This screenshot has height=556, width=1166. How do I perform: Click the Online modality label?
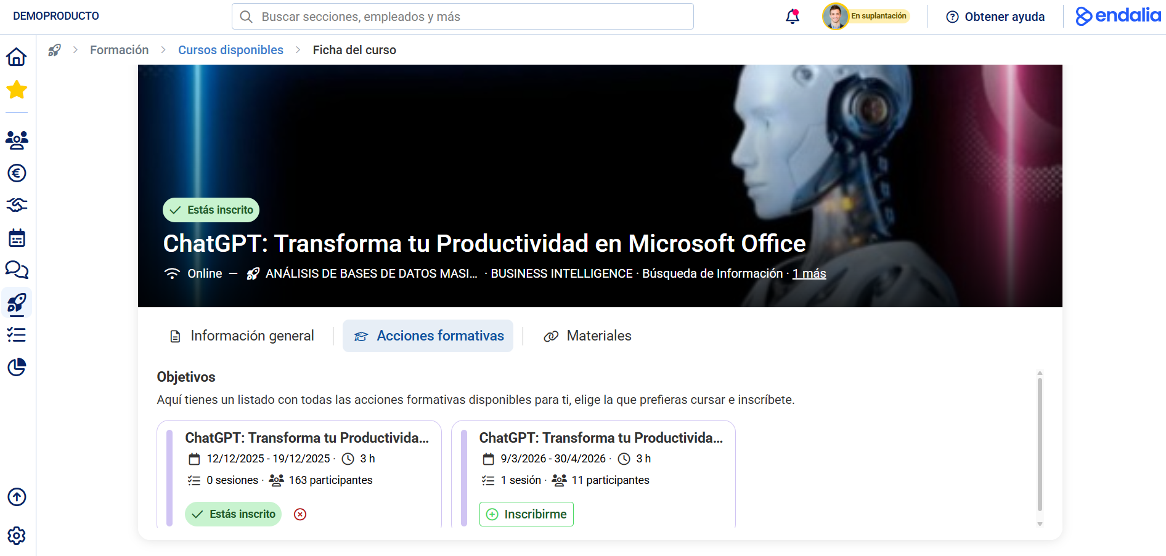click(x=205, y=273)
